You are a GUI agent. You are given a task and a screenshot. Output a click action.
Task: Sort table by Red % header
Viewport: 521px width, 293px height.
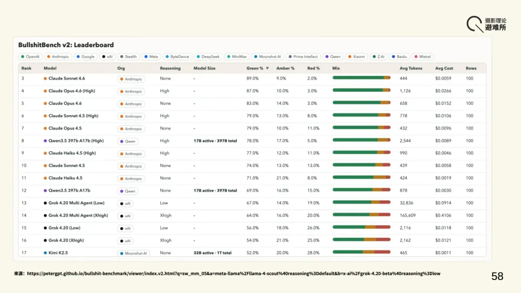tap(314, 68)
